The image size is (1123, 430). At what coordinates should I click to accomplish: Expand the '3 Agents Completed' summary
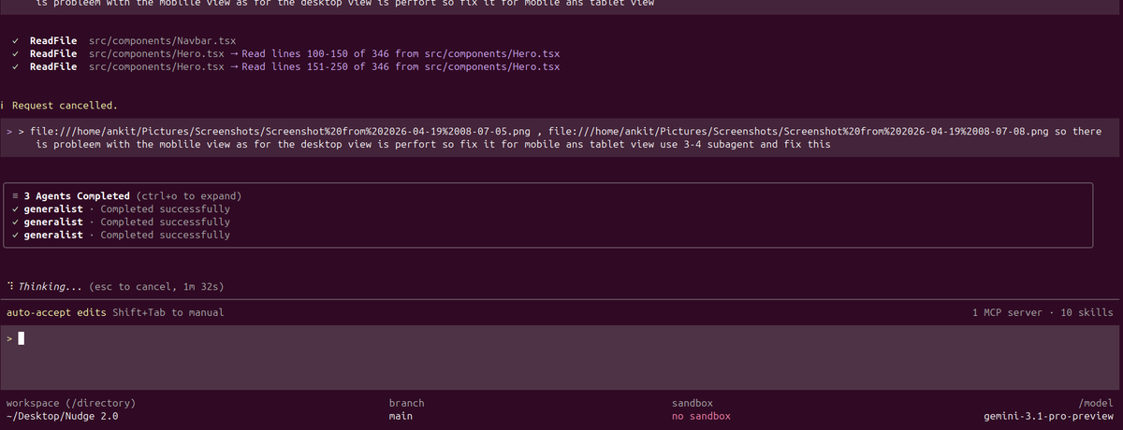point(77,196)
